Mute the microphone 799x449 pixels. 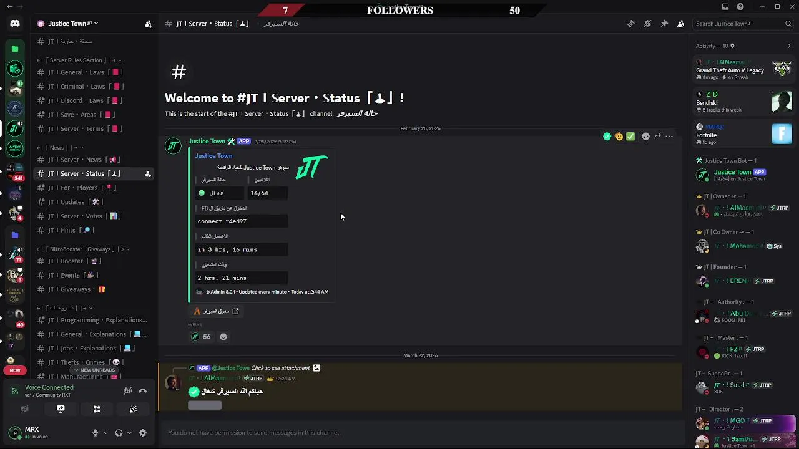[96, 433]
